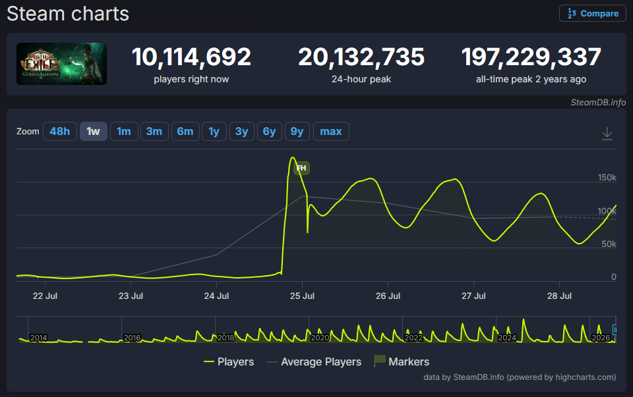633x397 pixels.
Task: Click the SteamDB.info credit text
Action: click(598, 102)
